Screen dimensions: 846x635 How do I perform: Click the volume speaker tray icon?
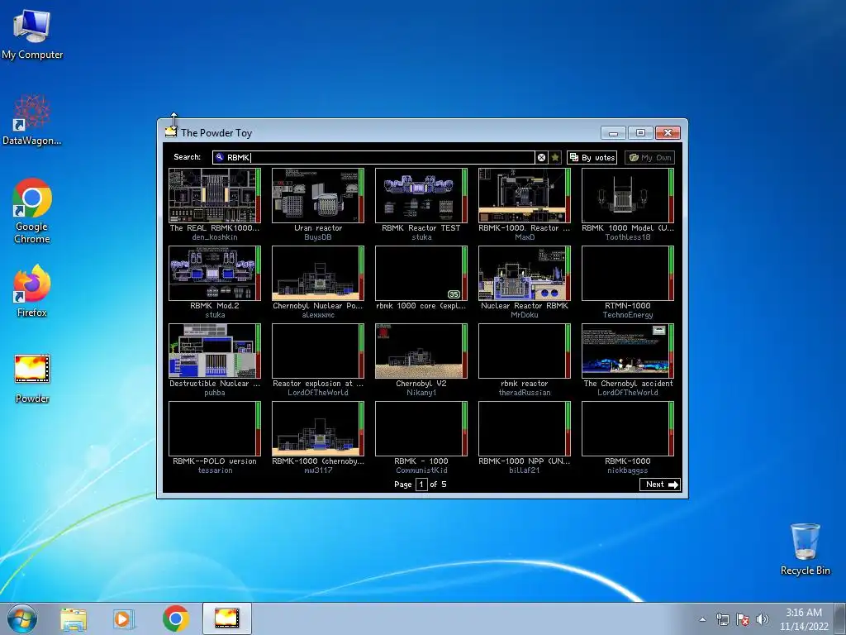(x=763, y=619)
